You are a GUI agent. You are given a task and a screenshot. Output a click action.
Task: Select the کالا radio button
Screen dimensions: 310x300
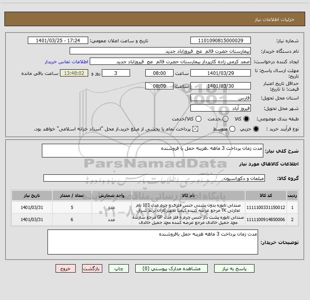pyautogui.click(x=246, y=119)
